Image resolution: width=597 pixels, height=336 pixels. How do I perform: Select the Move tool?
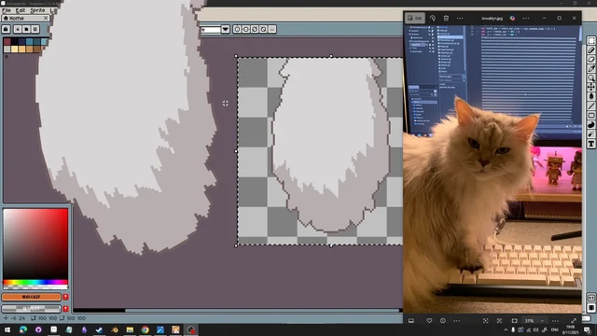590,87
